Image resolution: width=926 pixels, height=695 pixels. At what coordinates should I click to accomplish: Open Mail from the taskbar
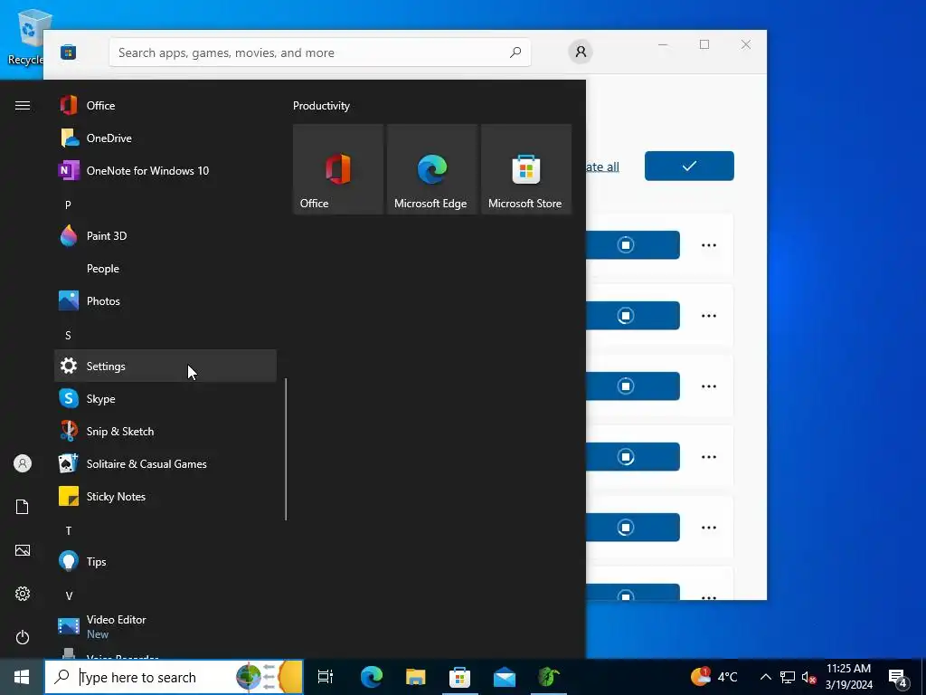click(505, 677)
